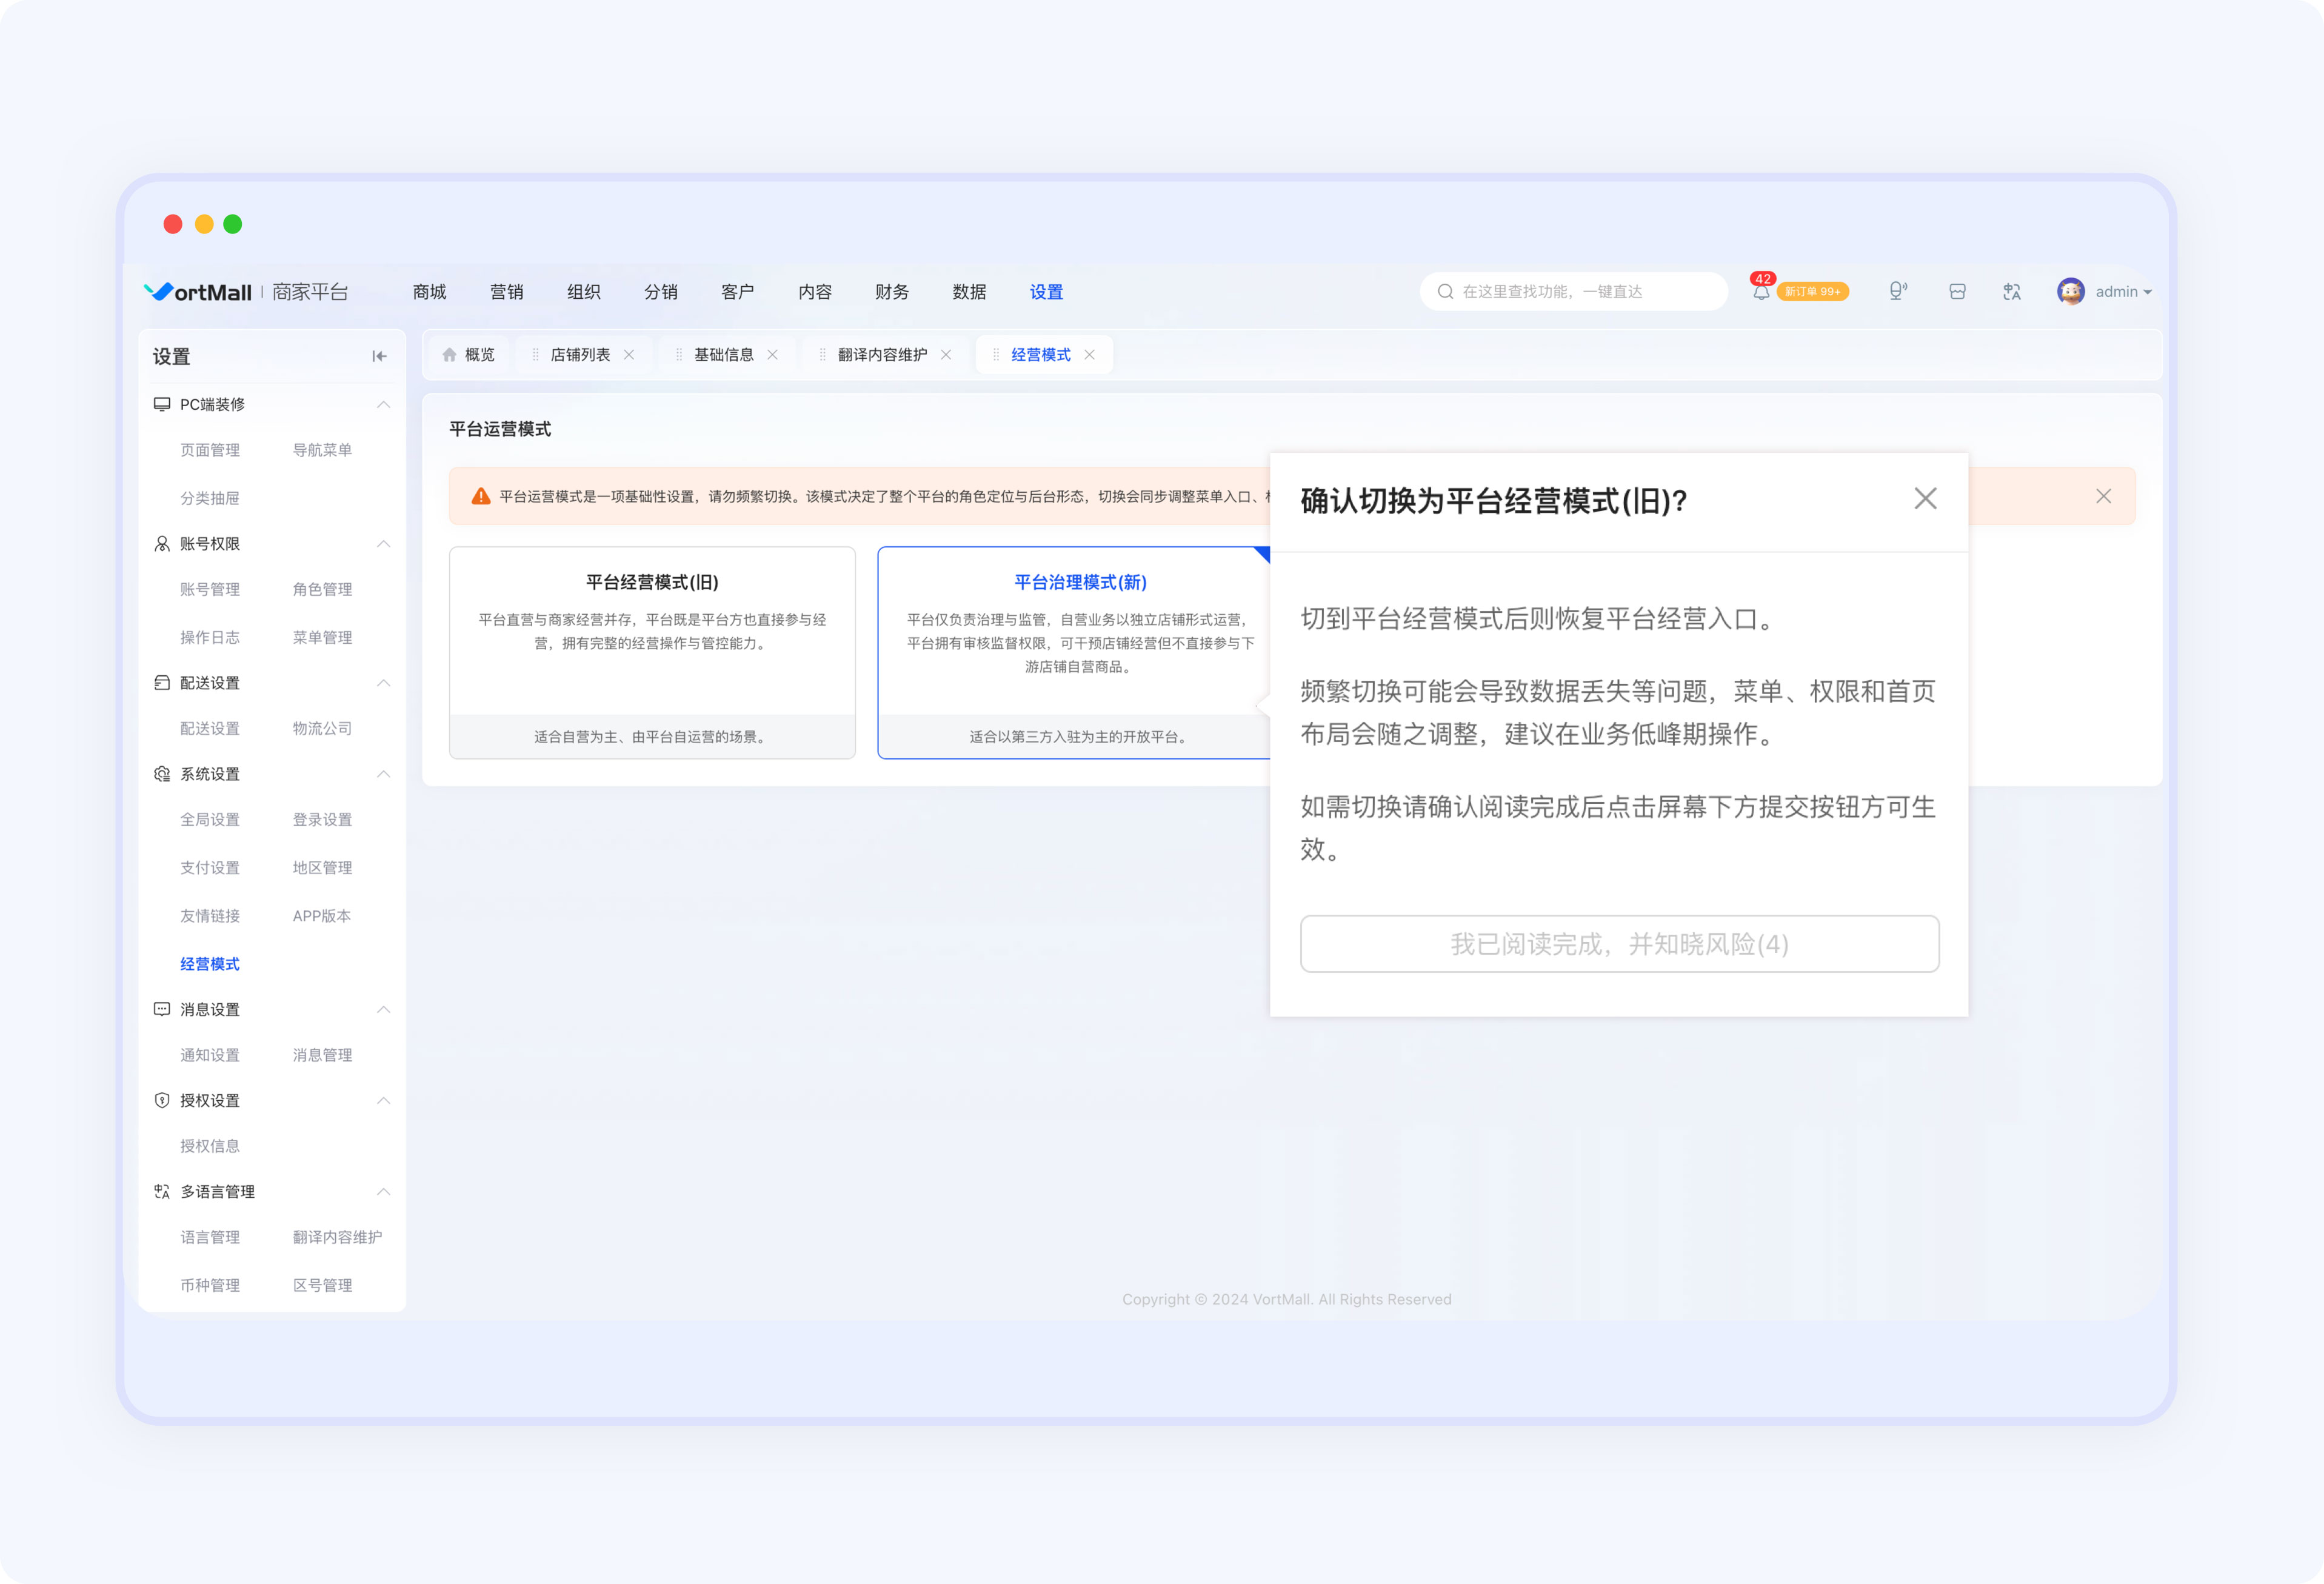This screenshot has width=2324, height=1584.
Task: Click the 多语言管理 translate icon
Action: pyautogui.click(x=161, y=1192)
